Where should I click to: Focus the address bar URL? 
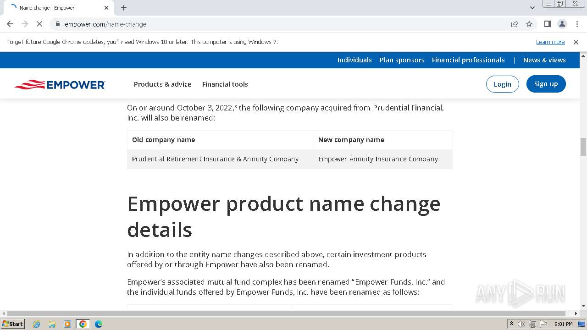click(105, 24)
